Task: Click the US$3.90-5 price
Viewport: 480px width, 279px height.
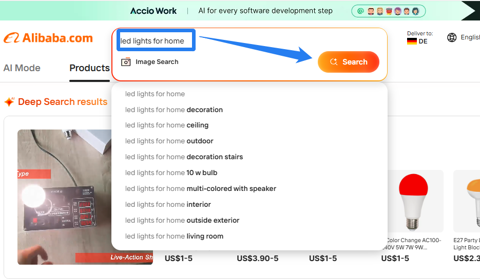Action: click(x=257, y=259)
